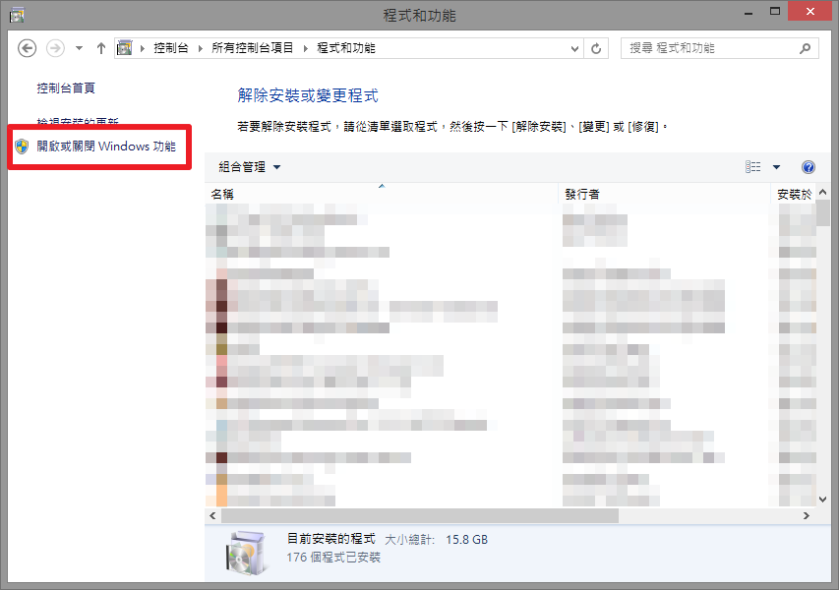
Task: Open the more view options dropdown arrow
Action: tap(776, 167)
